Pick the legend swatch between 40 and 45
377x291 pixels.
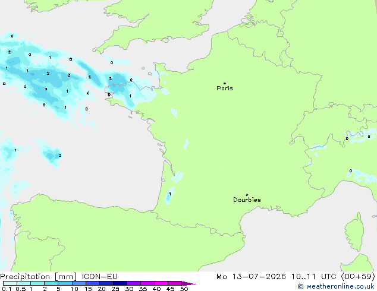tap(161, 283)
